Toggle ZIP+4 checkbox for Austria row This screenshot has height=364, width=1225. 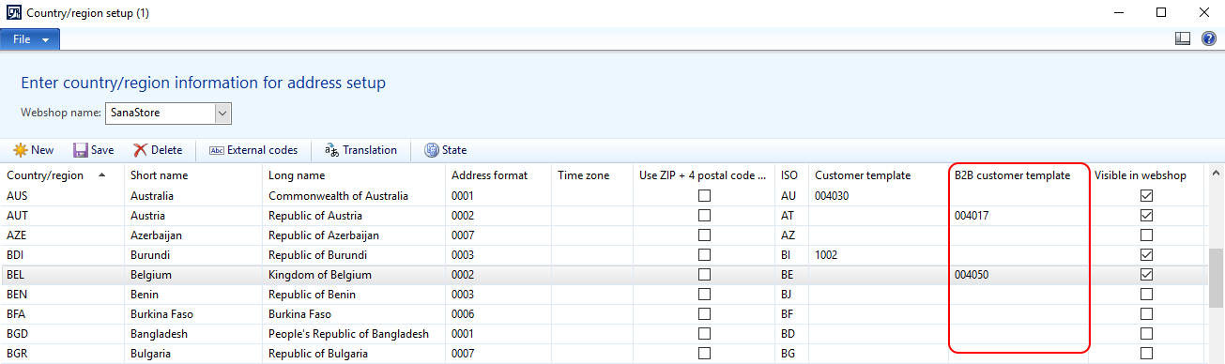(704, 216)
